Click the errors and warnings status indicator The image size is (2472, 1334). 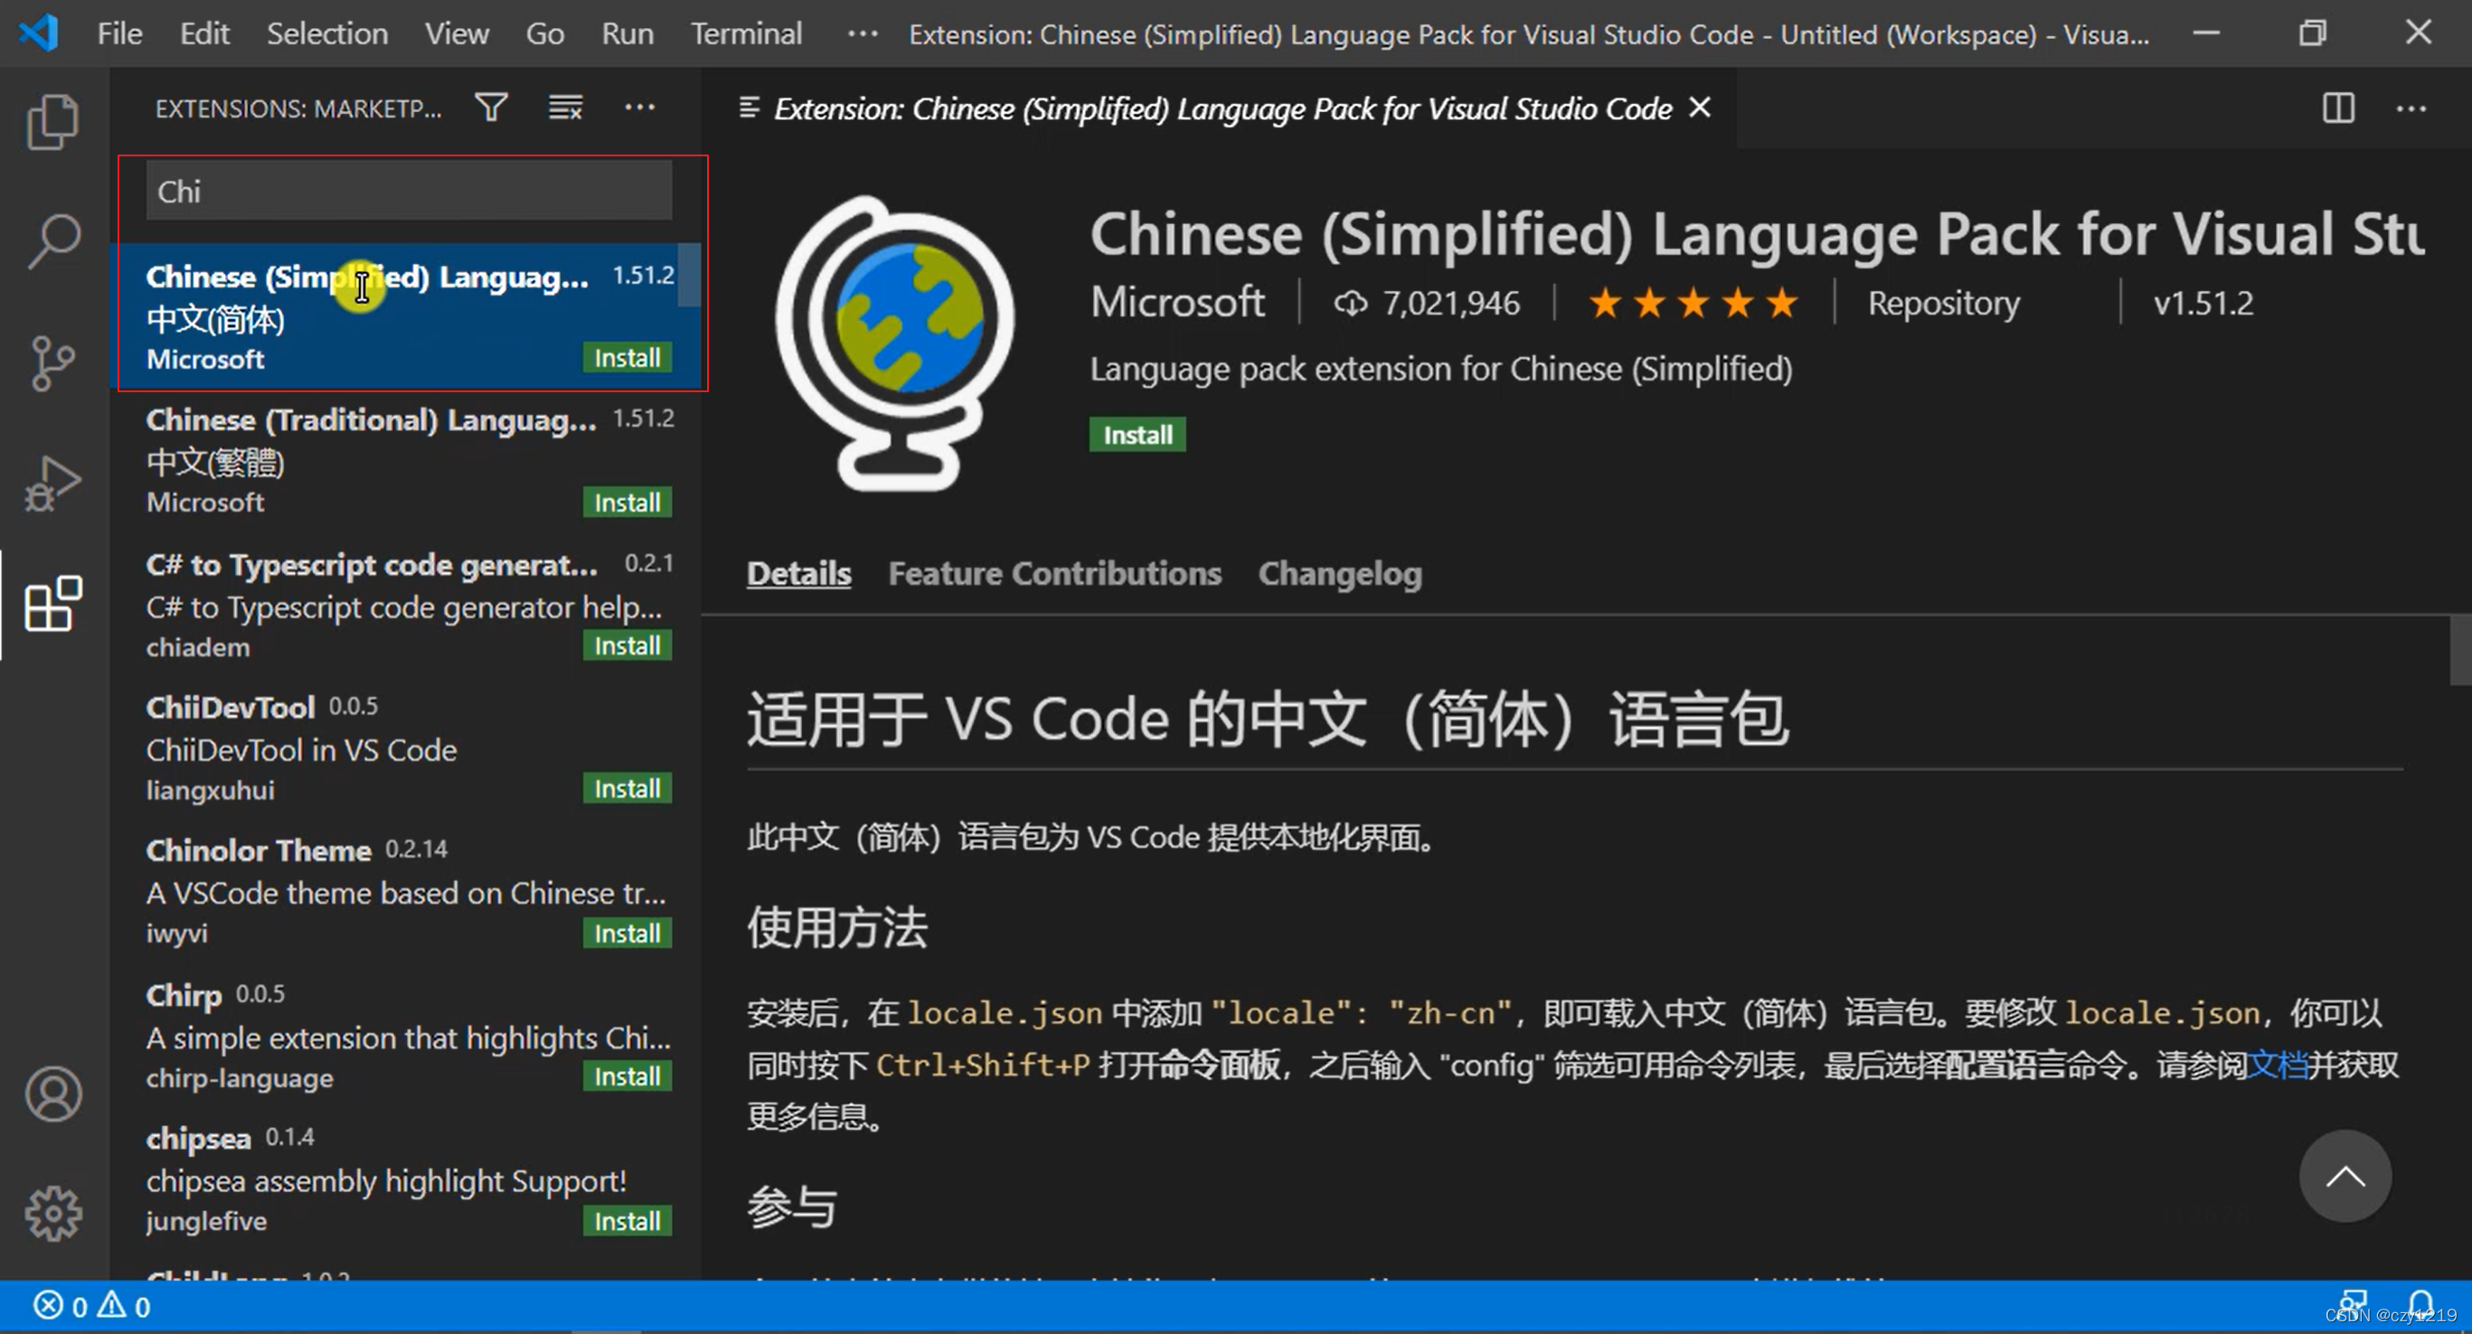pyautogui.click(x=92, y=1306)
